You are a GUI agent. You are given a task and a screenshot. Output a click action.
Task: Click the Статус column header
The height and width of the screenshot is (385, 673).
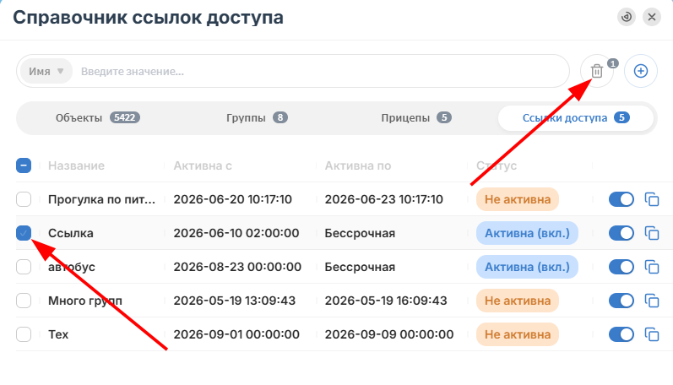pos(497,165)
